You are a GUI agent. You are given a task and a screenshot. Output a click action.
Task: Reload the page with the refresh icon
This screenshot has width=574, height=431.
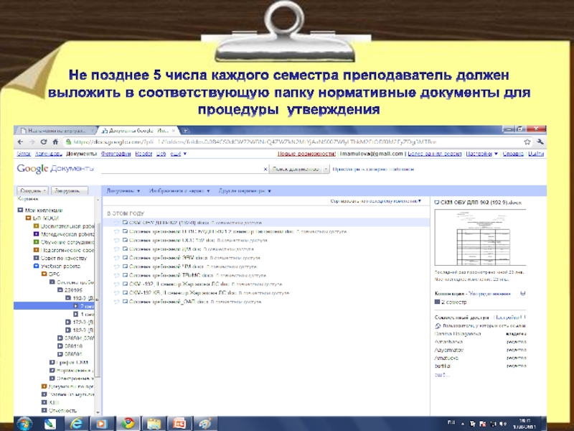(x=43, y=143)
